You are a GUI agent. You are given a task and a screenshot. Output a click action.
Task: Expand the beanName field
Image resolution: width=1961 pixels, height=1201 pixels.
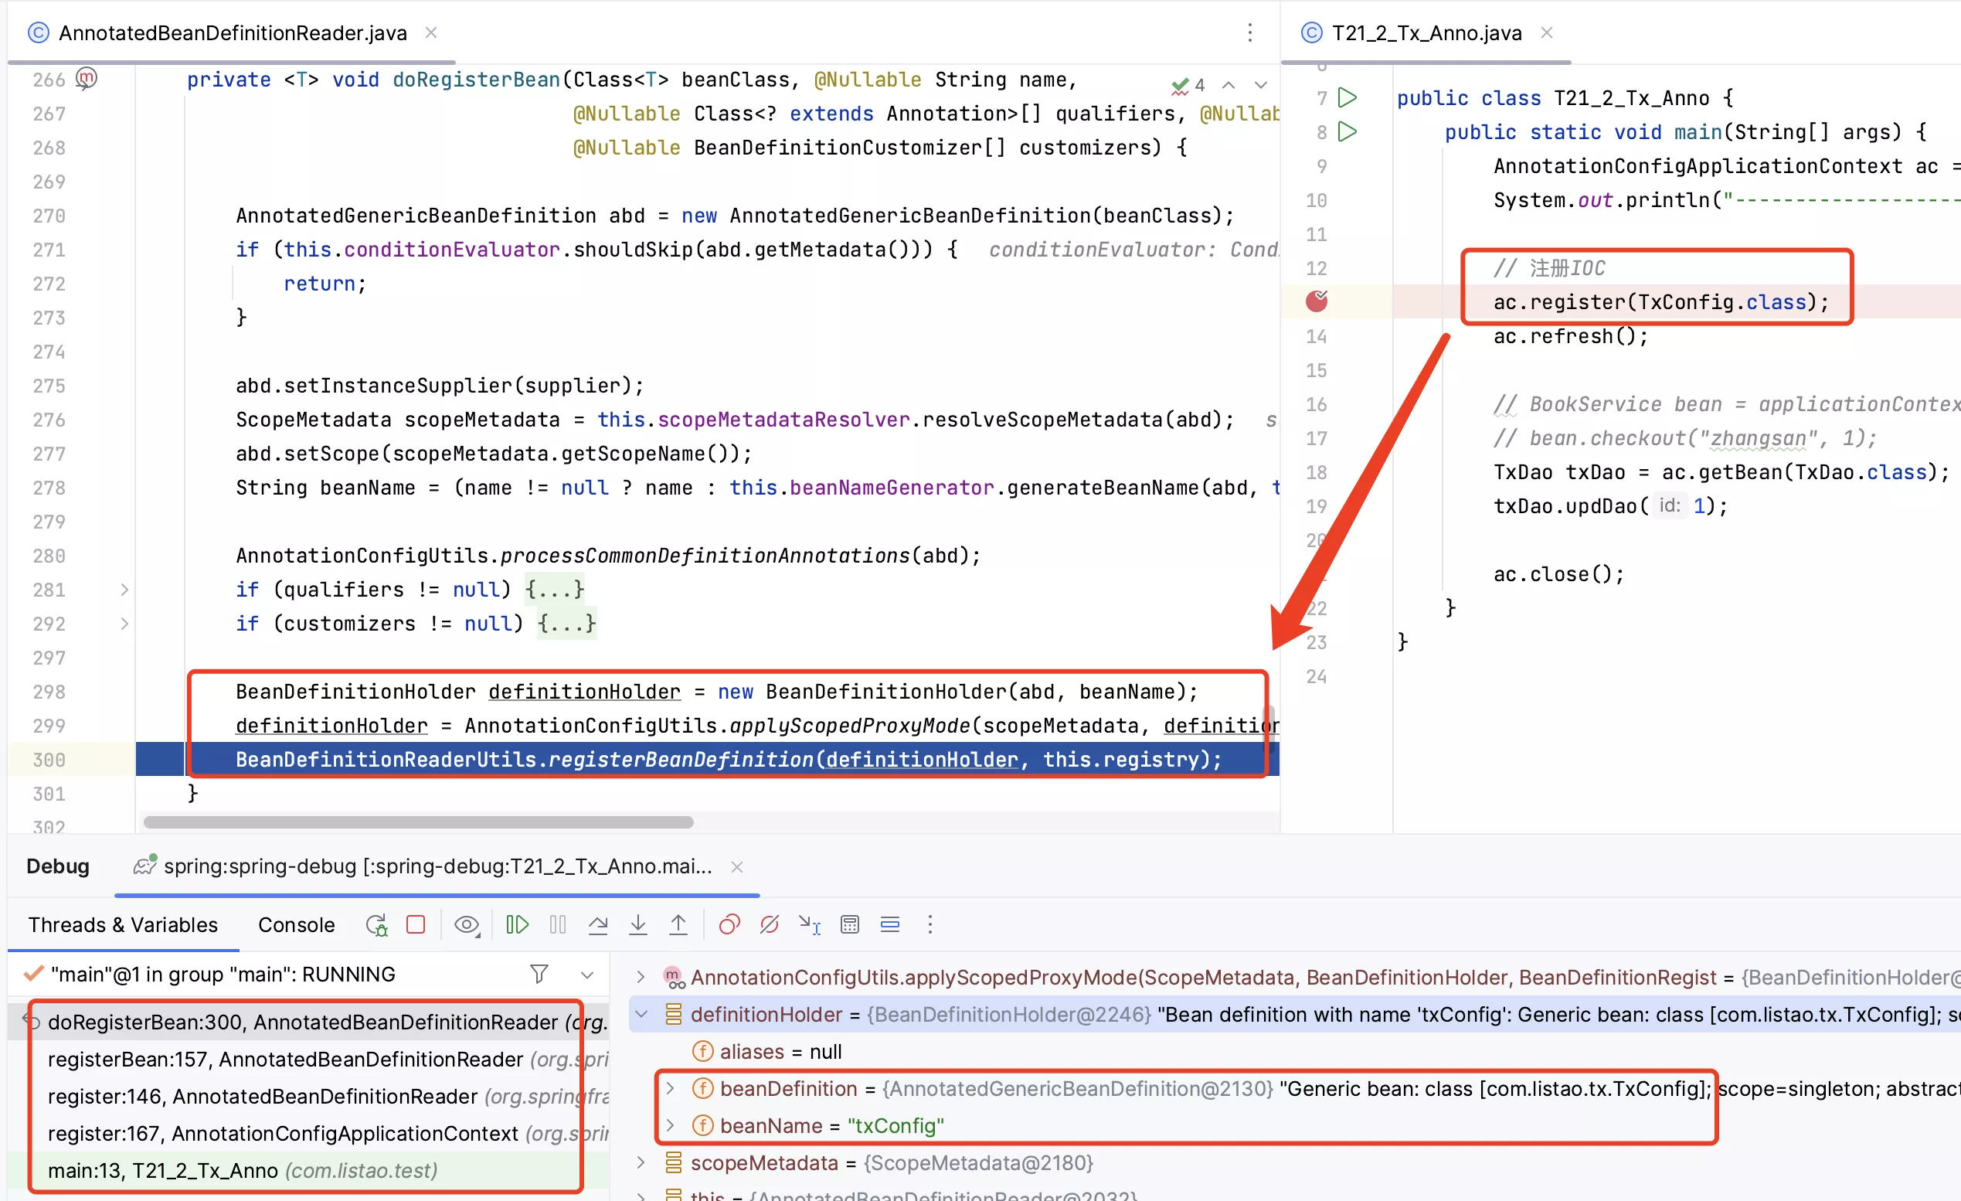pos(670,1125)
